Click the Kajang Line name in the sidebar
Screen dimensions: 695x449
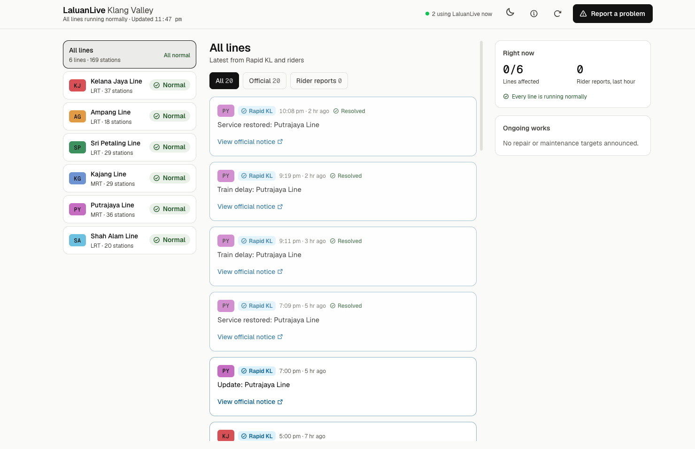[108, 174]
